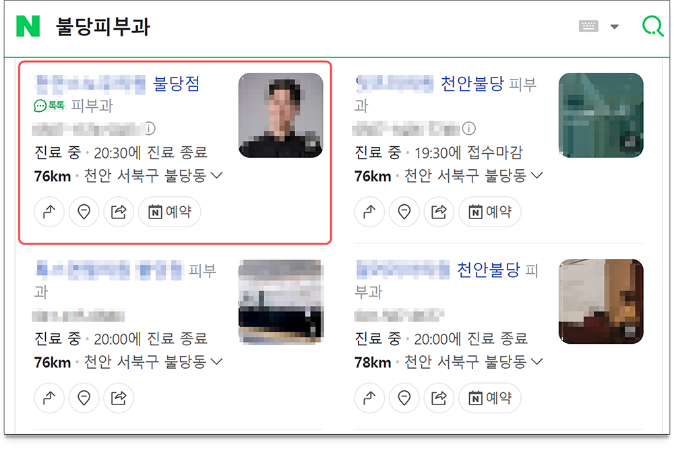Click share icon in bottom-left listing
674x449 pixels.
coord(119,398)
